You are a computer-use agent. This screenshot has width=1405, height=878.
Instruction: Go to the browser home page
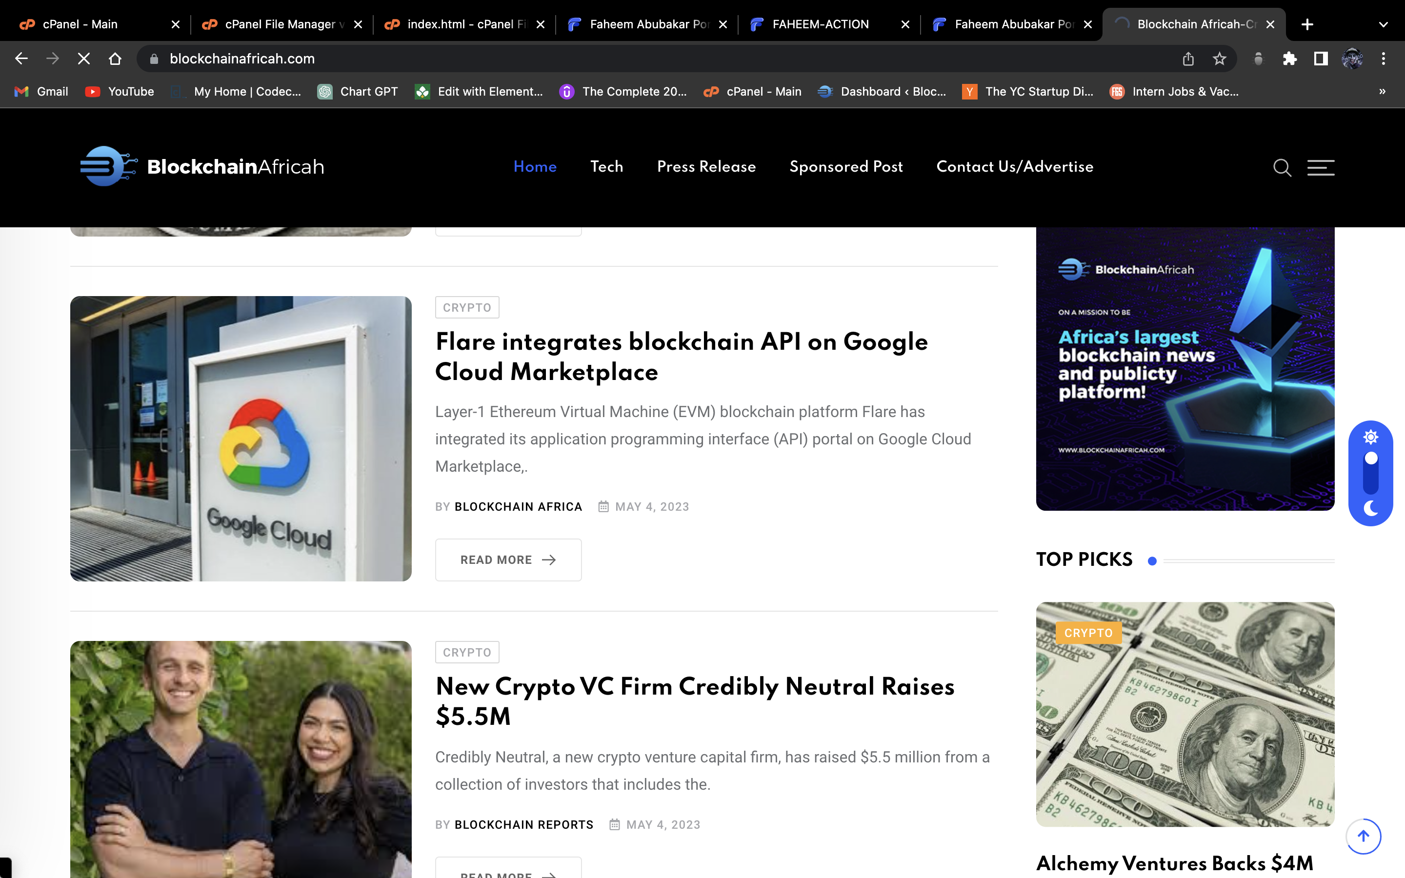(115, 59)
